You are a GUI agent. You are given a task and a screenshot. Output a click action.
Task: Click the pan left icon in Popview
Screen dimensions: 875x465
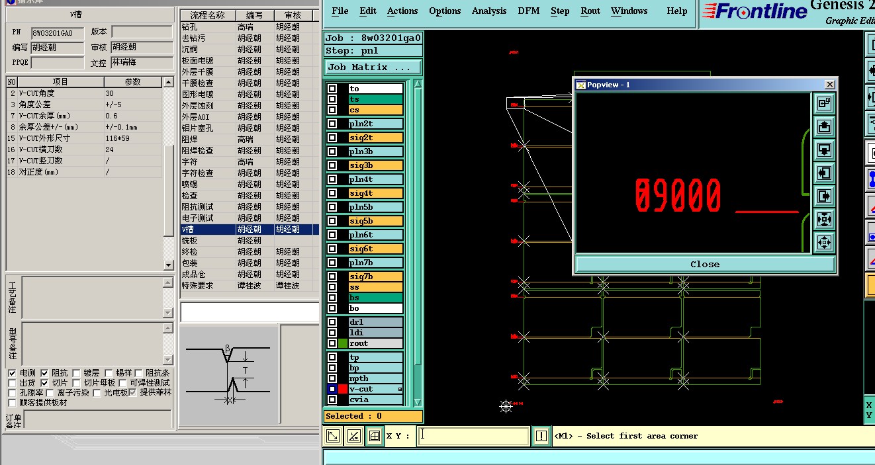click(x=824, y=173)
